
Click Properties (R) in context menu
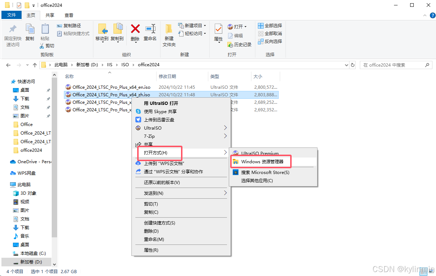click(181, 250)
